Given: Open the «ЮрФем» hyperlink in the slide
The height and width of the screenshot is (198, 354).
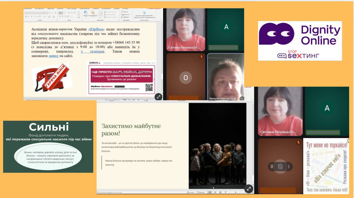Looking at the screenshot, I should coord(96,29).
